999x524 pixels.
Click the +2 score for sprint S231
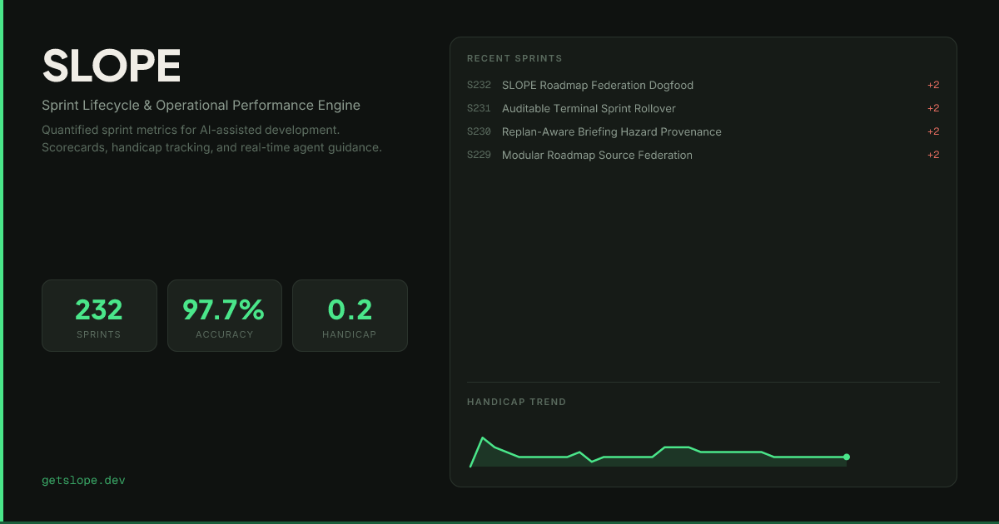pyautogui.click(x=933, y=108)
